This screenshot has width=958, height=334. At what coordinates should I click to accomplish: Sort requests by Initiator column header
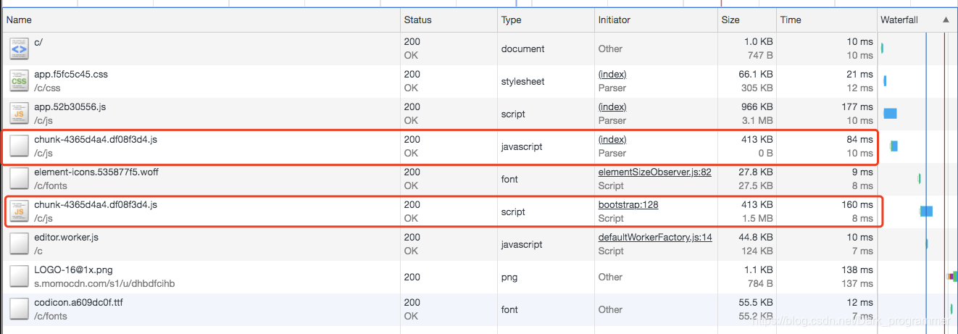click(x=656, y=20)
